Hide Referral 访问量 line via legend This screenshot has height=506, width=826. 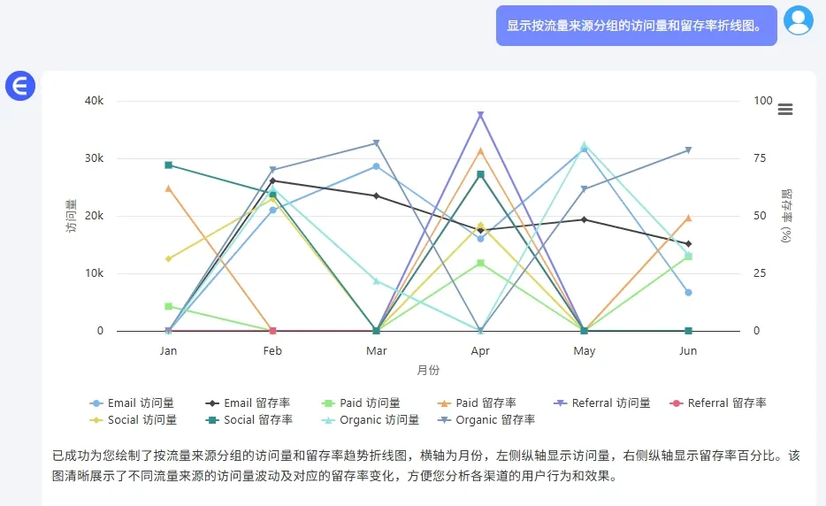coord(602,403)
